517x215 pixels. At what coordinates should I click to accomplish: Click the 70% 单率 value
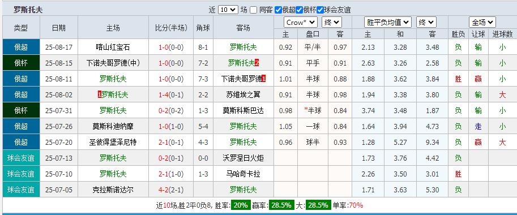[x=356, y=205]
